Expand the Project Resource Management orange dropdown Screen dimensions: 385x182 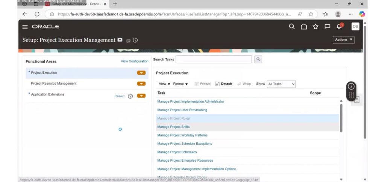coord(141,84)
